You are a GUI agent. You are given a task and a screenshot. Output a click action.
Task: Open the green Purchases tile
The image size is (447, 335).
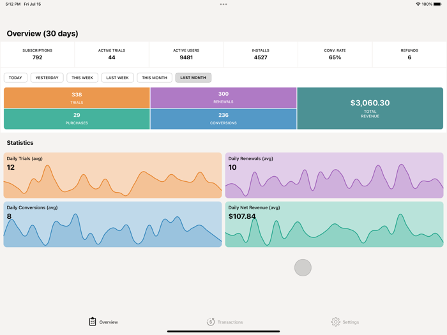pyautogui.click(x=77, y=119)
